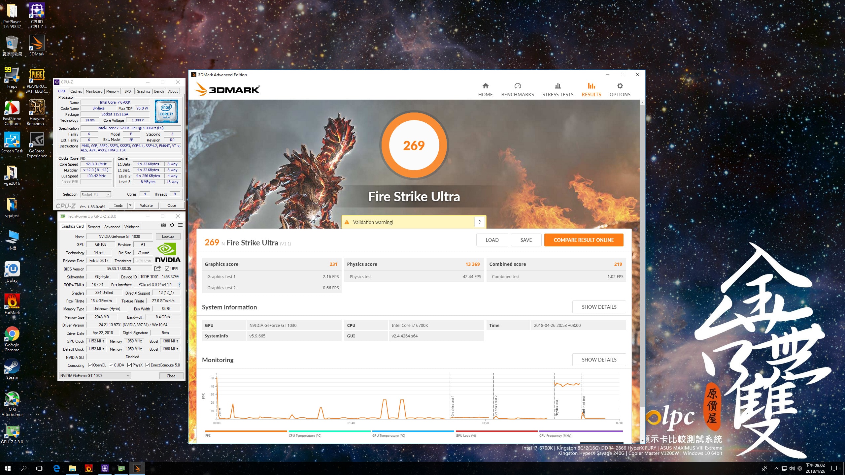845x475 pixels.
Task: Launch PUBG Battlegrounds desktop shortcut
Action: (37, 80)
